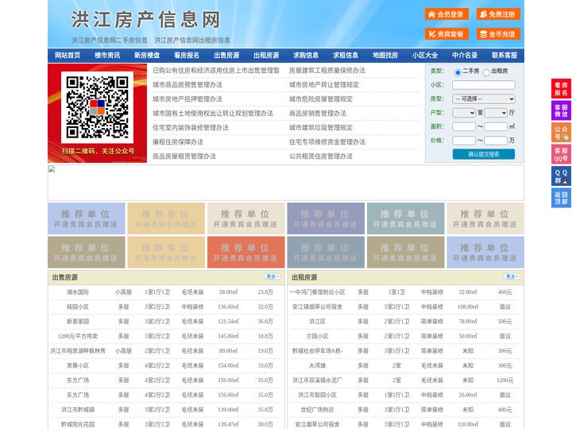Image resolution: width=572 pixels, height=429 pixels.
Task: Open the 城市商品房预售管理办法 link
Action: [187, 85]
